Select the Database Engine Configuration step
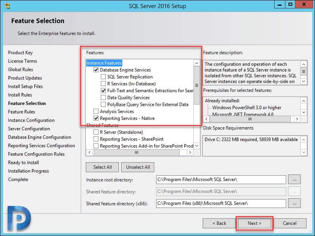This screenshot has height=236, width=315. (x=40, y=137)
